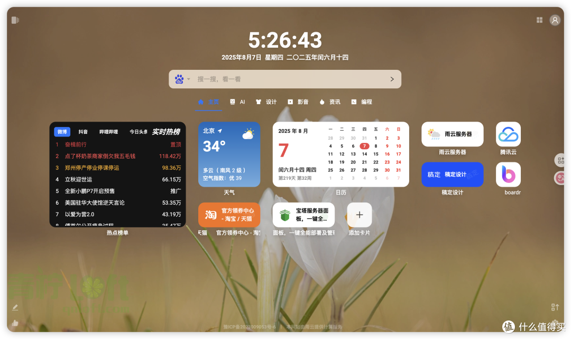Click the 主页 home icon

(200, 102)
